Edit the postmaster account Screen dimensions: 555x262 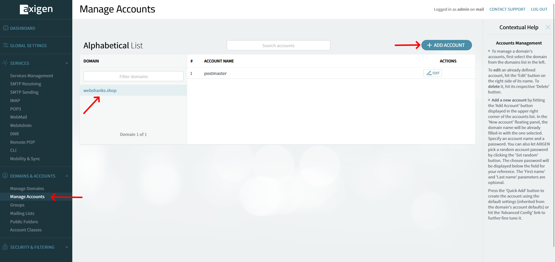pyautogui.click(x=433, y=73)
